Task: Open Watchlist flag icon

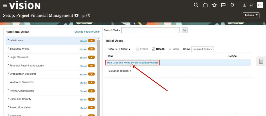Action: point(223,5)
